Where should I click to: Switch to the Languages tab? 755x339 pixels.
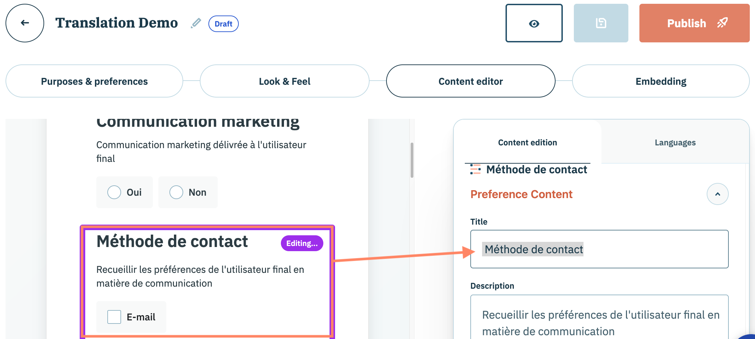675,143
